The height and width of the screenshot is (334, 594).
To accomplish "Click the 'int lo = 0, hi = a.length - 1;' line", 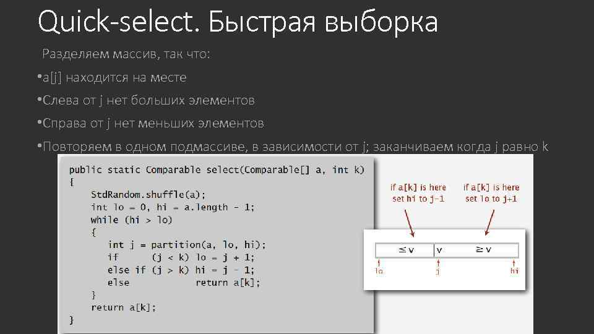I will coord(173,207).
